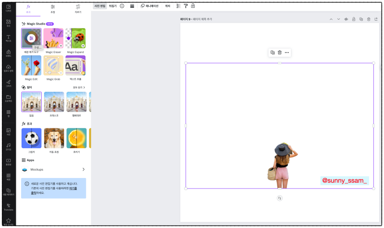Select the Magic Eraser tool
Image resolution: width=384 pixels, height=228 pixels.
53,38
